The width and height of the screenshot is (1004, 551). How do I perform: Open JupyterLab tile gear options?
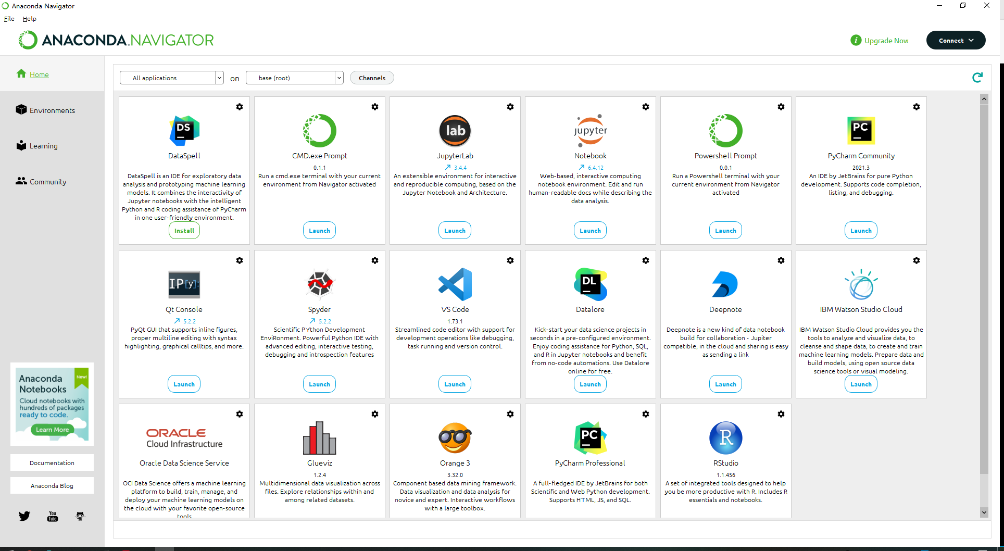[x=510, y=107]
